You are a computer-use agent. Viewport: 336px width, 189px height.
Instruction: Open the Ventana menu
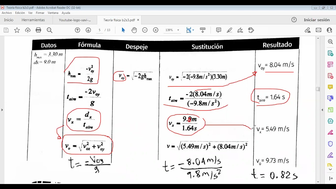[x=53, y=13]
